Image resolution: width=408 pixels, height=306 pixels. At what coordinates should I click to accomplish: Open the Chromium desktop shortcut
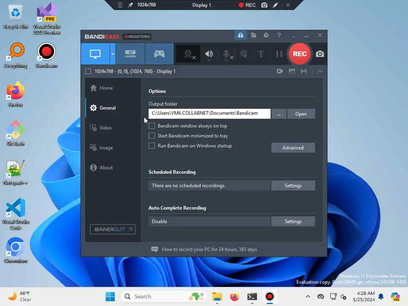pyautogui.click(x=16, y=251)
